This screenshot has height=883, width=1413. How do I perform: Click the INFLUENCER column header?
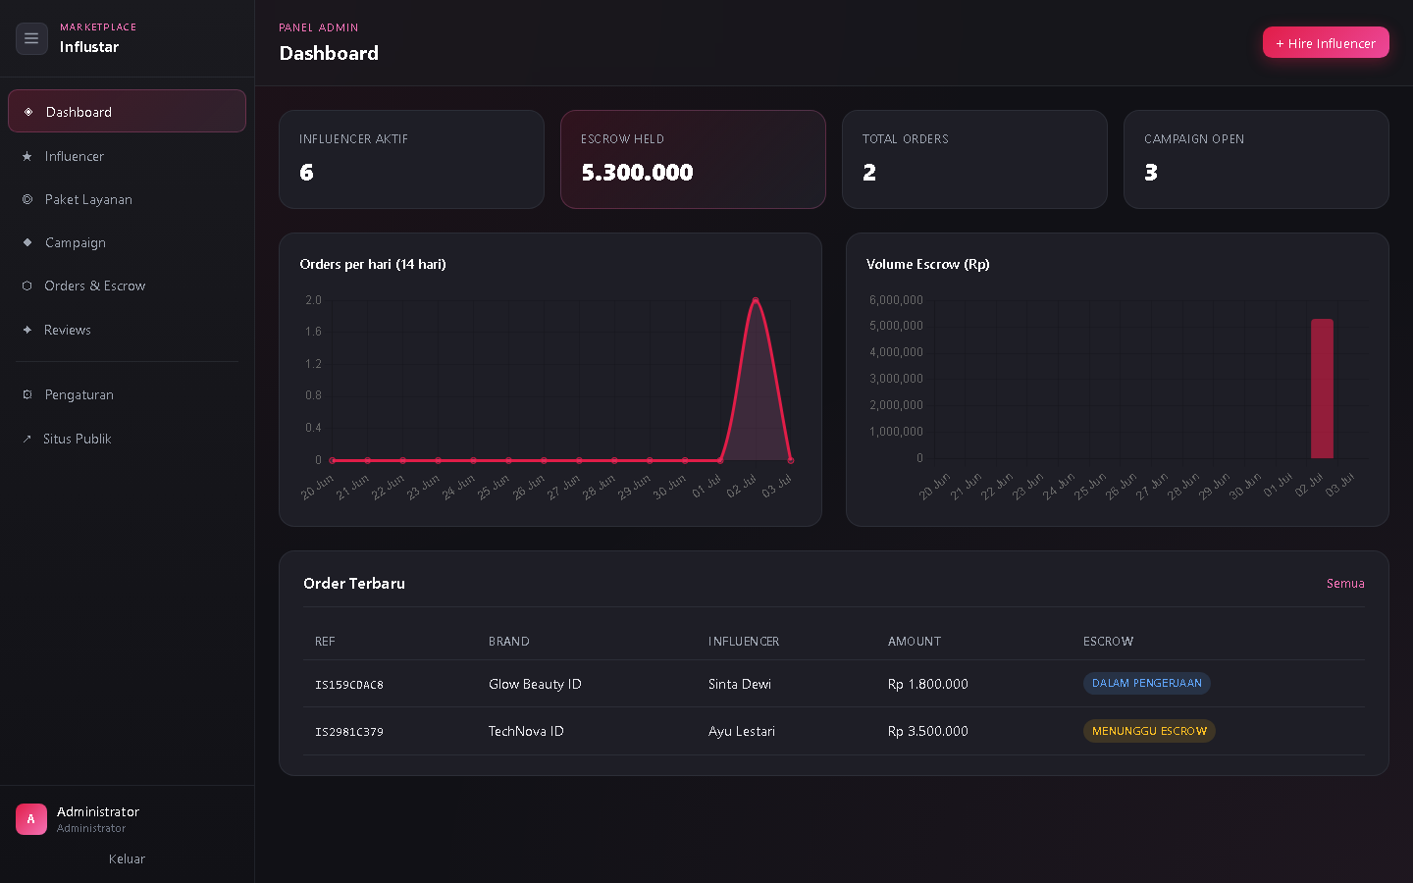pos(744,642)
